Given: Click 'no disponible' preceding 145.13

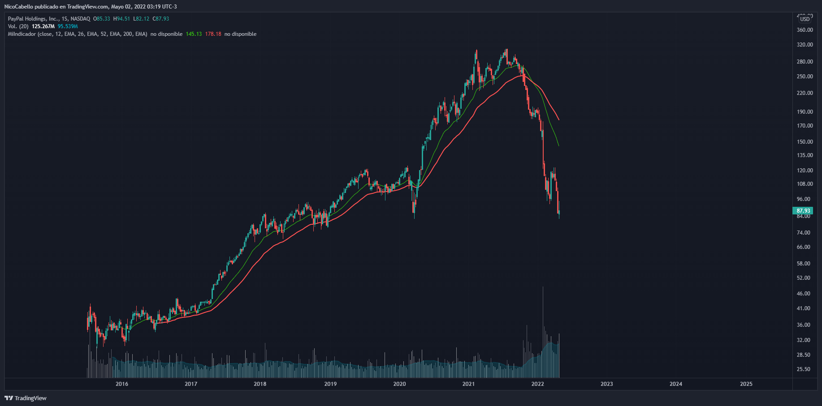Looking at the screenshot, I should 166,34.
